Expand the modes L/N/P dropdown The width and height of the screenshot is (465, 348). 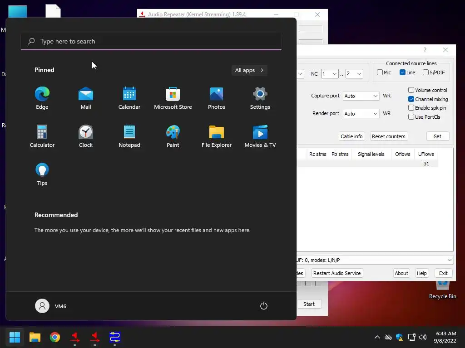[375, 260]
